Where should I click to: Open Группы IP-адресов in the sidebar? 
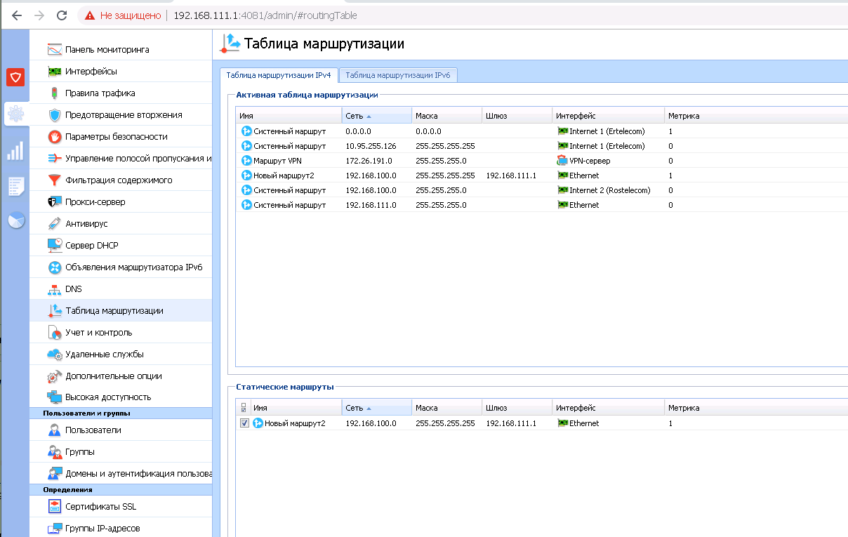(x=121, y=529)
